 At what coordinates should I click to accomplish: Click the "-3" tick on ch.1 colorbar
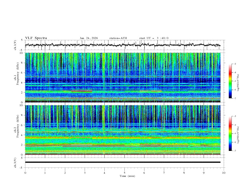[x=234, y=64]
